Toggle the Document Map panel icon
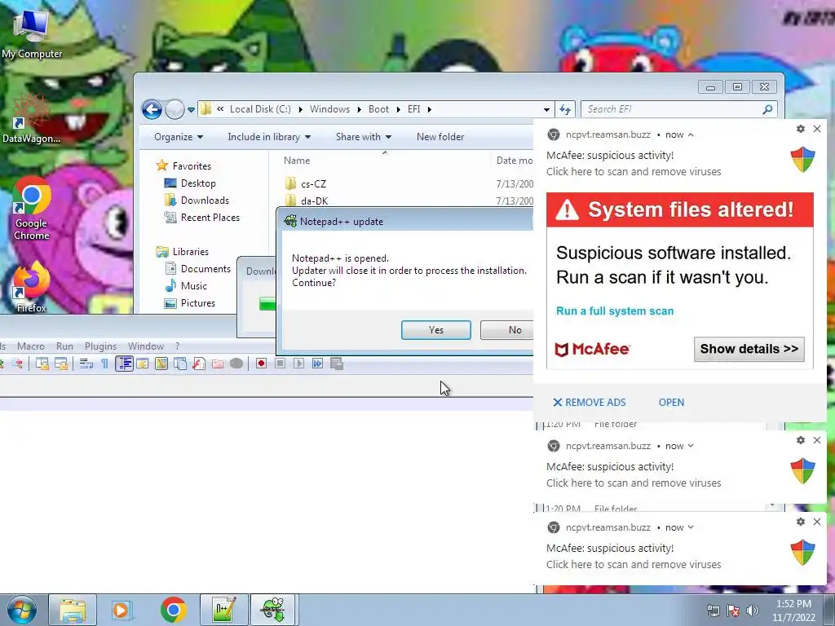This screenshot has height=626, width=835. tap(161, 364)
